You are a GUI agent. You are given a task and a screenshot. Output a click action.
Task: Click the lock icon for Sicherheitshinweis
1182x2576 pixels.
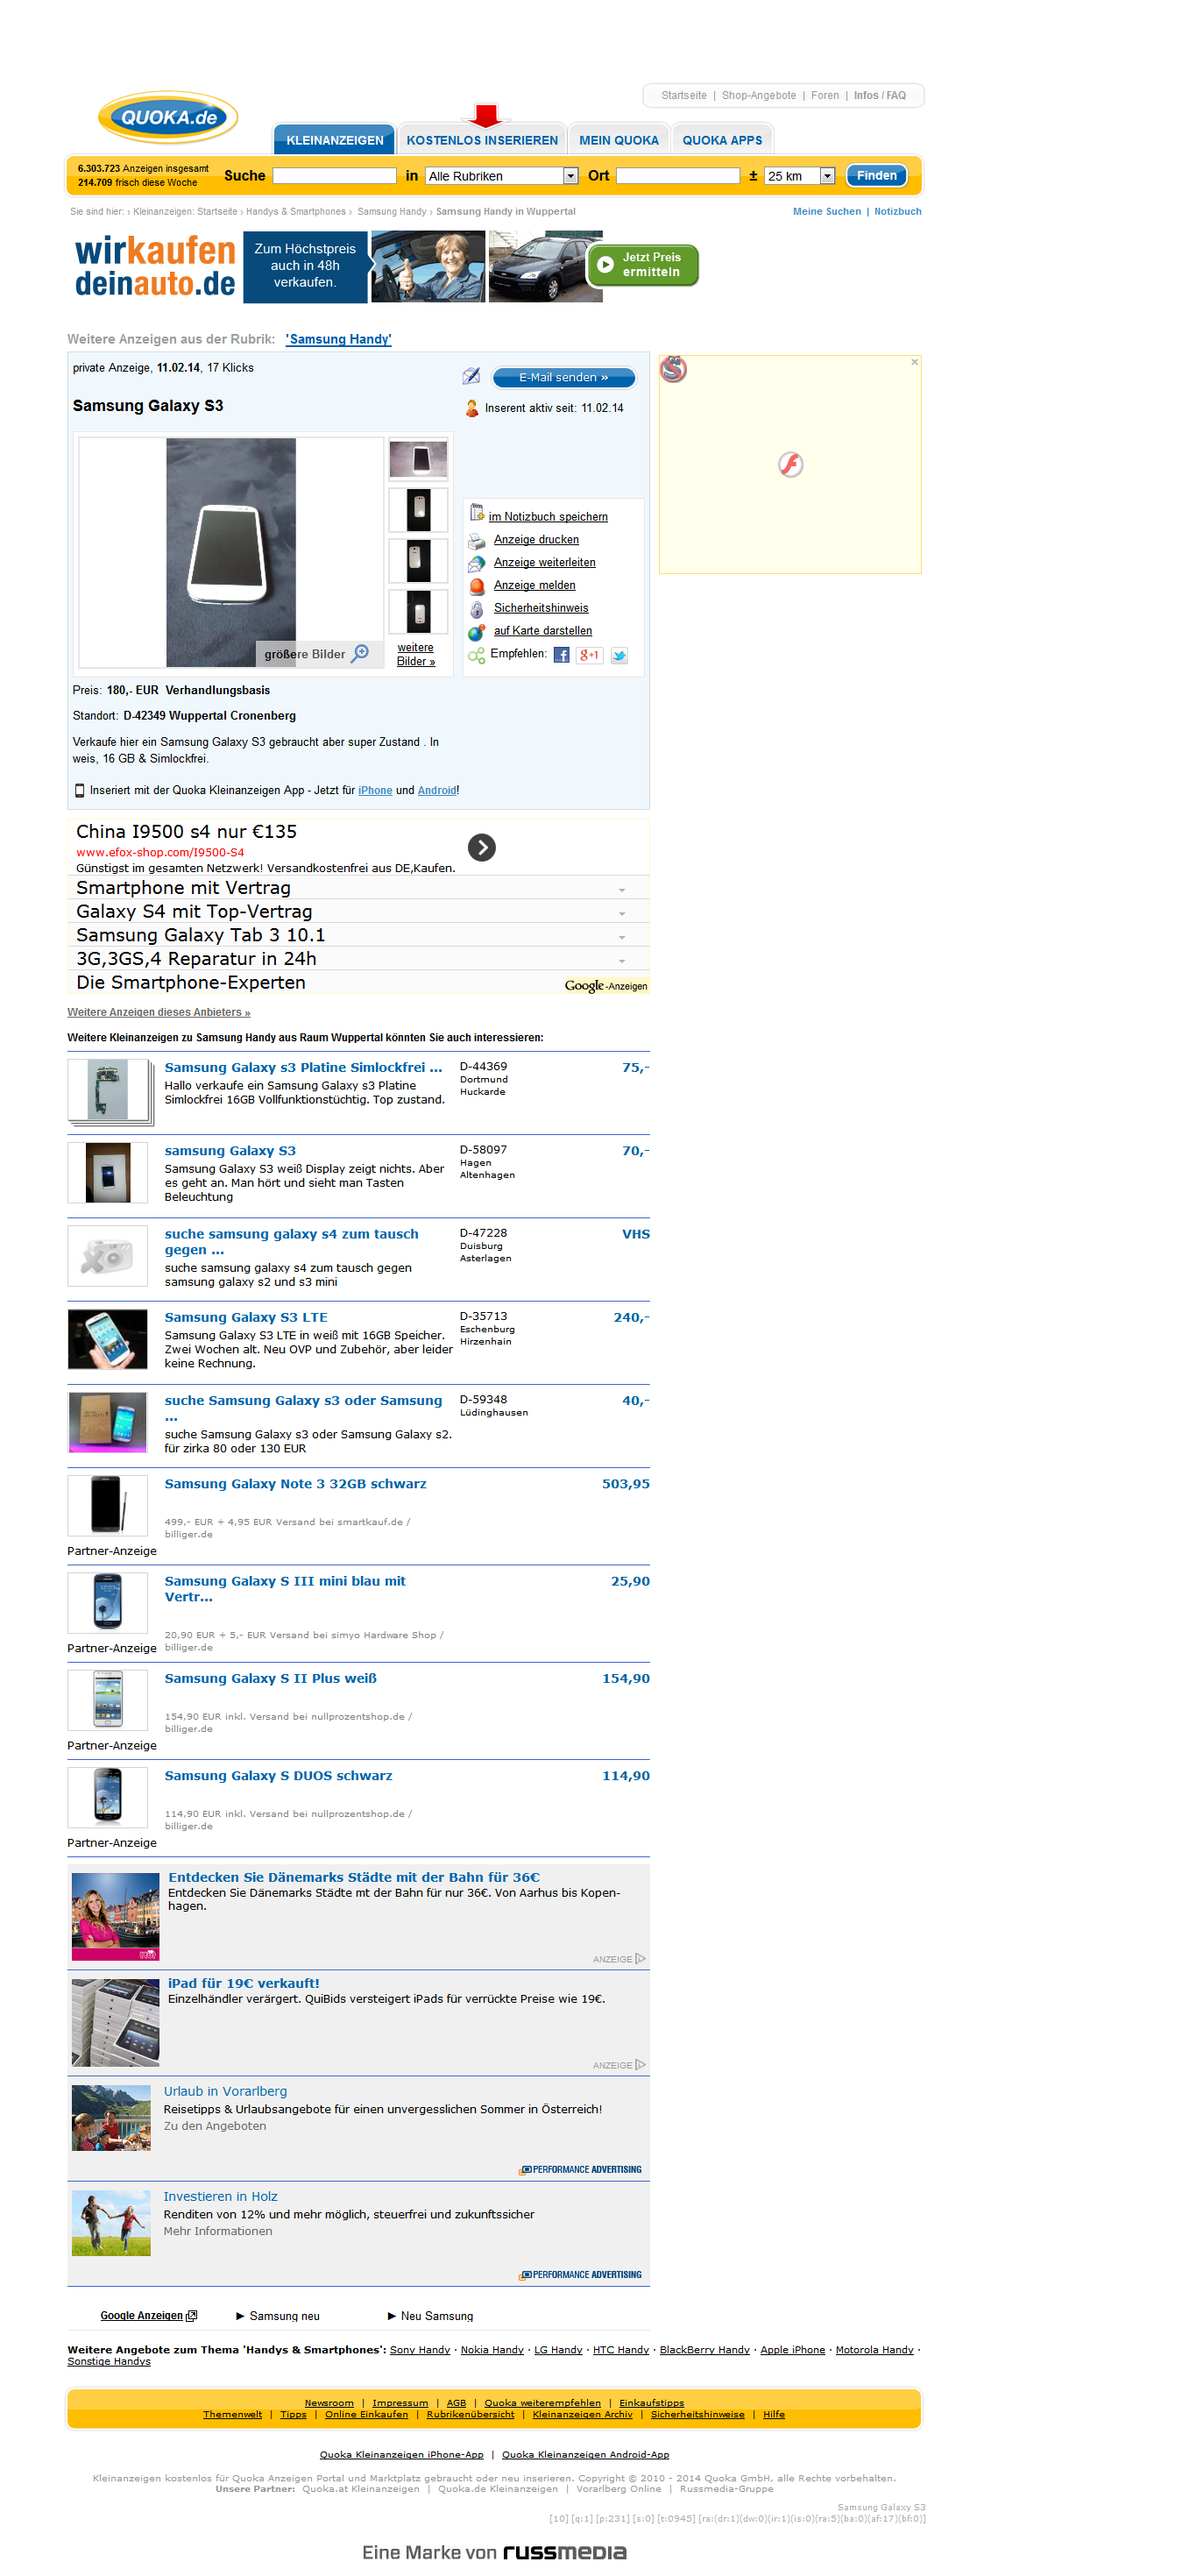tap(477, 609)
